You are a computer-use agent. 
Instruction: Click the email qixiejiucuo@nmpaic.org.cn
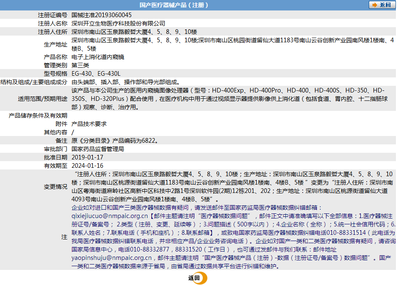[x=110, y=216]
